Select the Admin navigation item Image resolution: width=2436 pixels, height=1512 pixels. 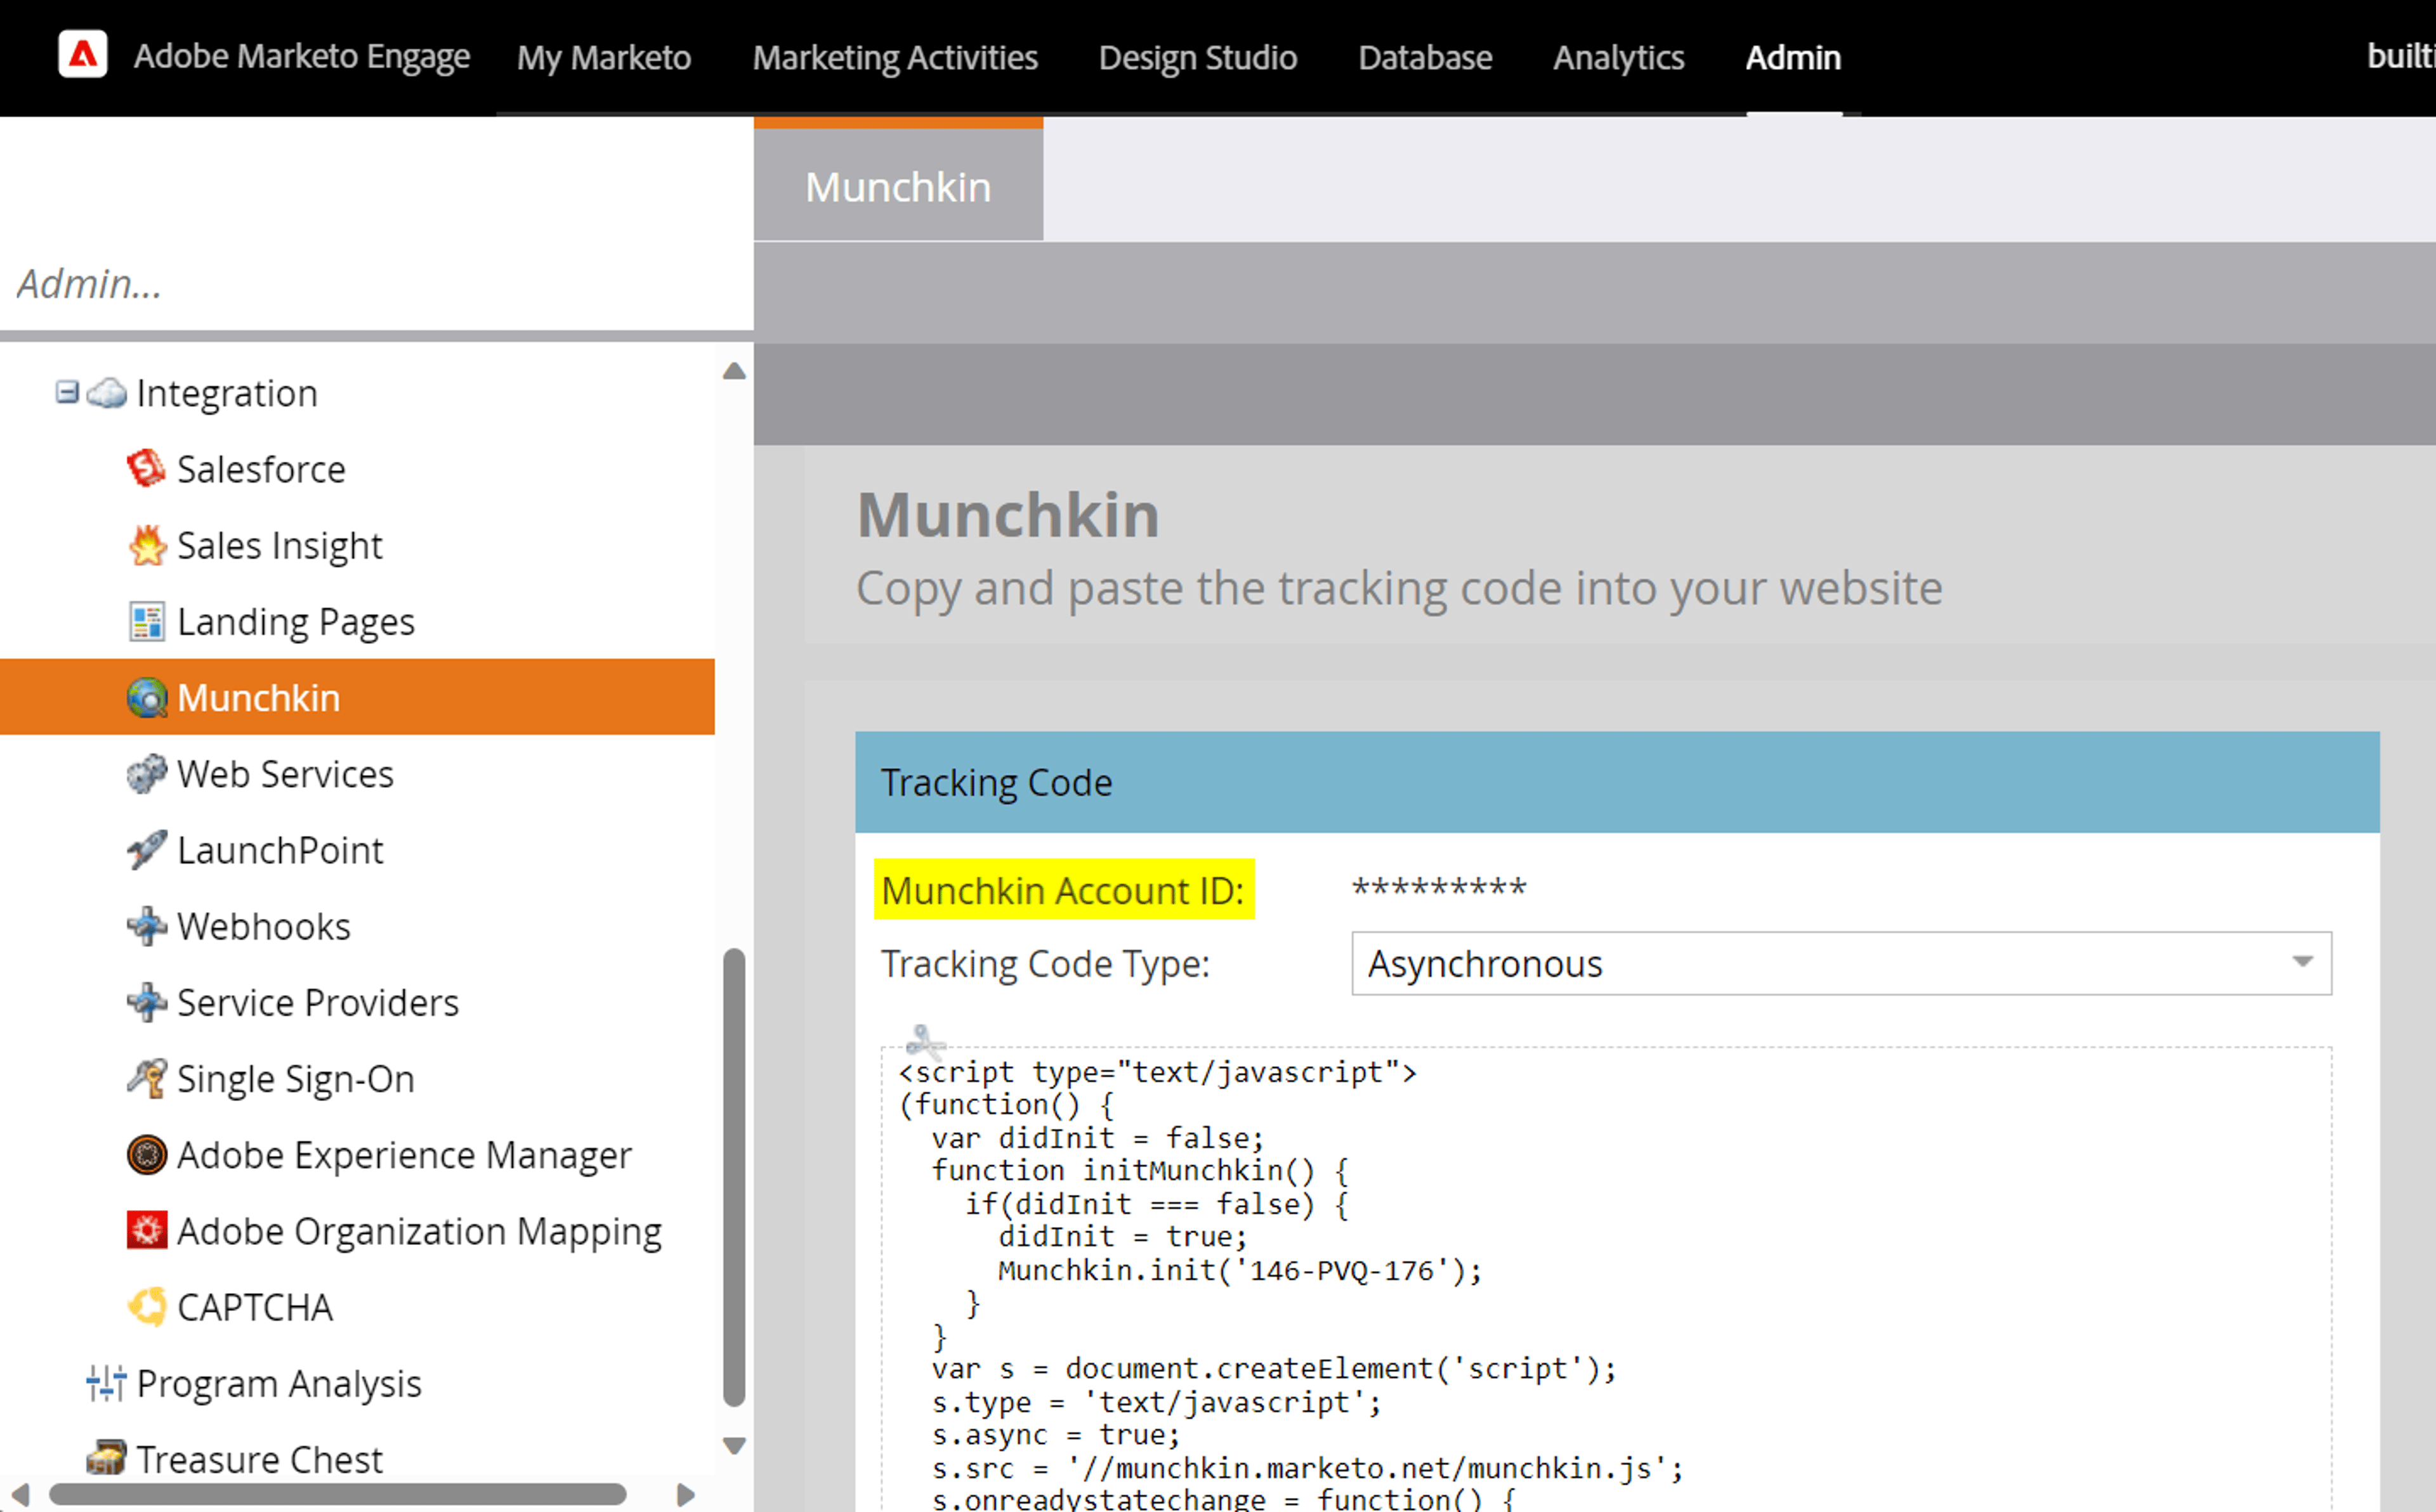1793,57
